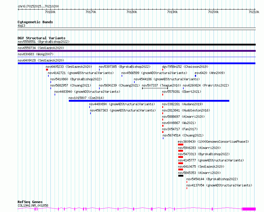
Task: Click esv3609430 (1000GenomesConsortiumPhase3) label
Action: click(213, 142)
